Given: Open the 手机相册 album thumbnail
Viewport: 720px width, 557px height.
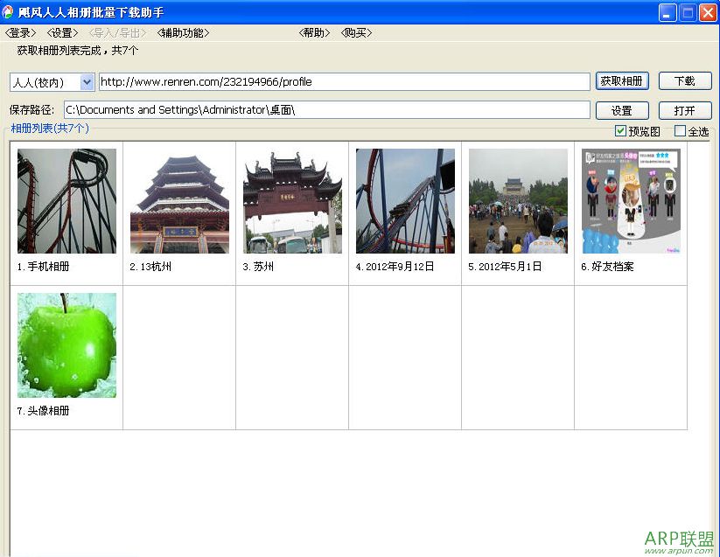Looking at the screenshot, I should (66, 201).
